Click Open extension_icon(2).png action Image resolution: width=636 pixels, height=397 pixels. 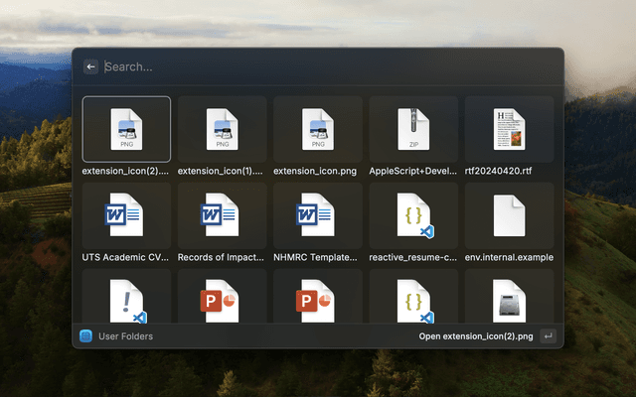click(x=477, y=336)
